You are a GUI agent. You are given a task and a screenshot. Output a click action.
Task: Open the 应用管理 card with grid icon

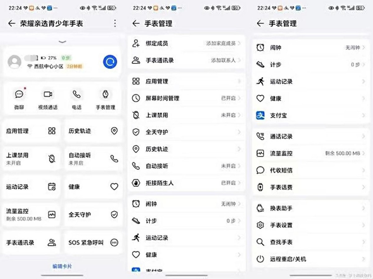coord(31,131)
